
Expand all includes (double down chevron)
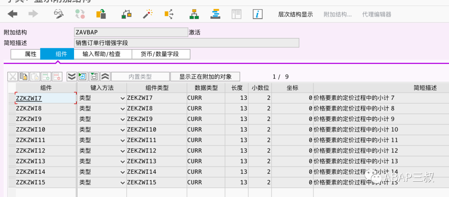[x=72, y=76]
